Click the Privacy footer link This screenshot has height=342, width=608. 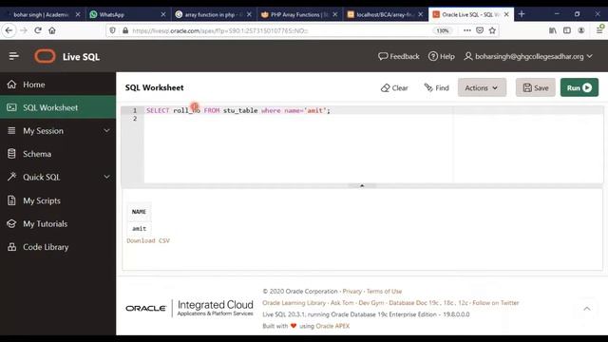pos(352,292)
